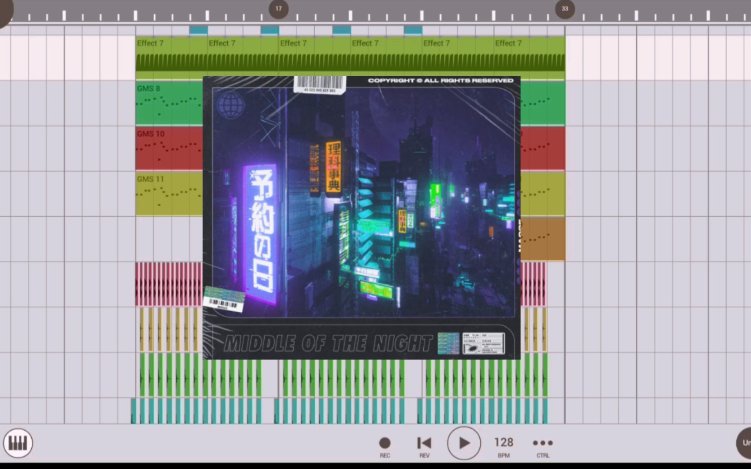The image size is (751, 469).
Task: Select the pink drum pattern clip on the left
Action: [169, 284]
